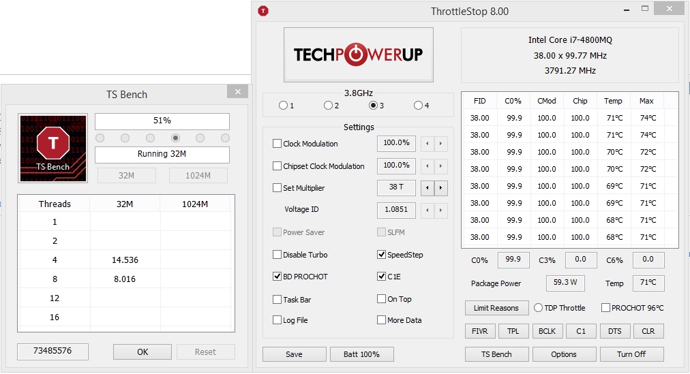Click the Package Power 59.3 W value
The image size is (690, 374).
[x=565, y=283]
